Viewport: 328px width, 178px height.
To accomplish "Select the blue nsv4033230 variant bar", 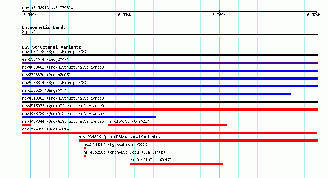I will coord(89,117).
